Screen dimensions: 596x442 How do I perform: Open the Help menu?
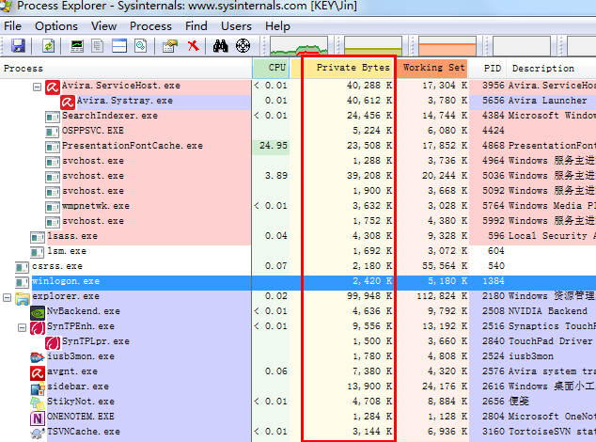[x=277, y=26]
